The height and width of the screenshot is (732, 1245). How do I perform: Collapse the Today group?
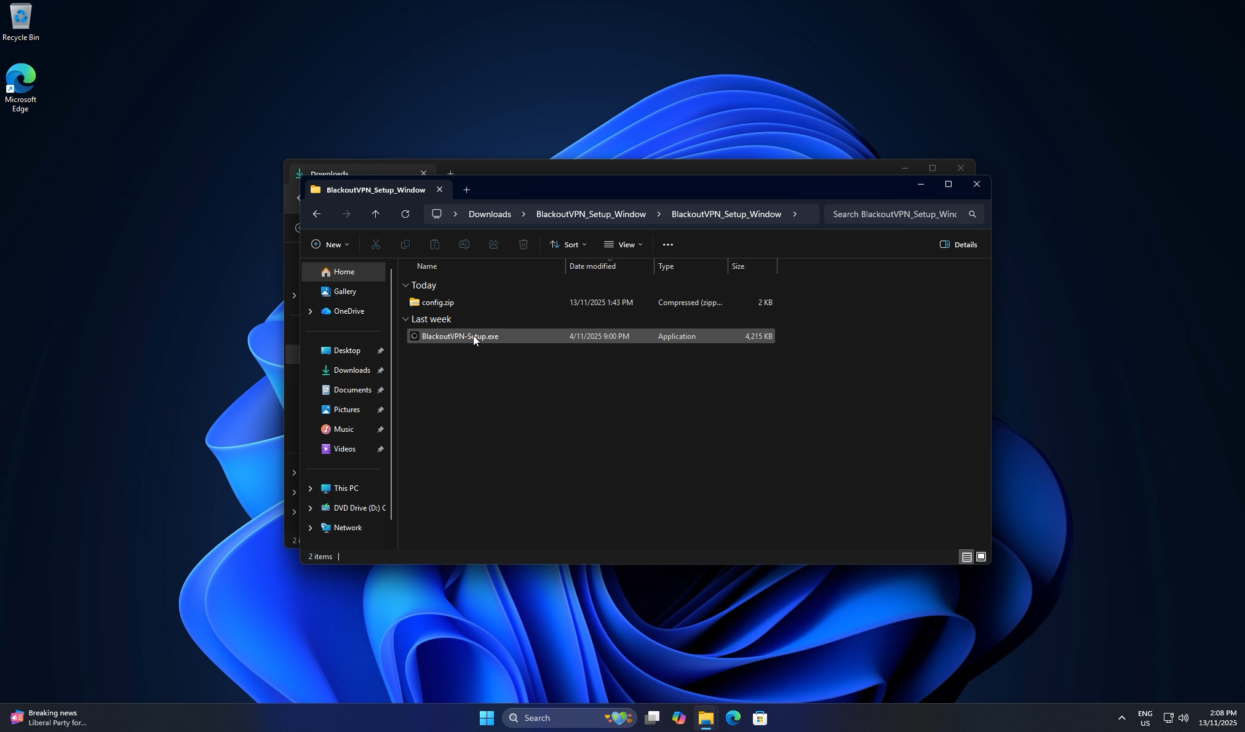point(405,285)
